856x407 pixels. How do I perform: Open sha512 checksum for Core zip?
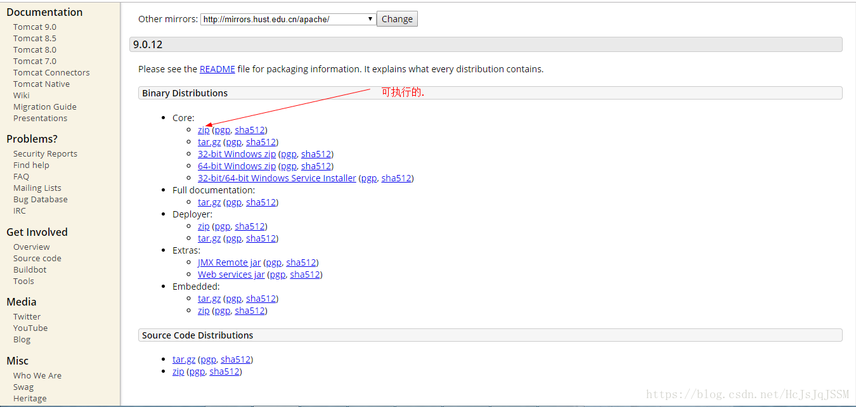(250, 130)
